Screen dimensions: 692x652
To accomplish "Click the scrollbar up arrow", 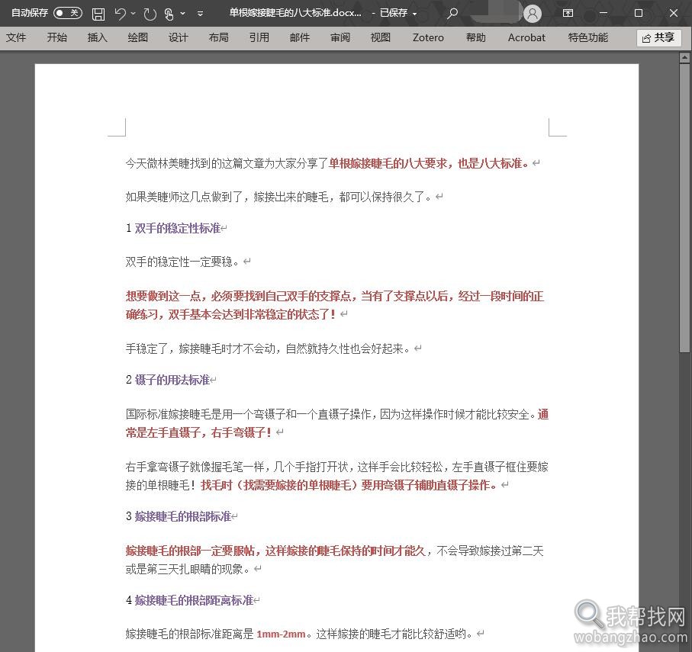I will [x=684, y=57].
